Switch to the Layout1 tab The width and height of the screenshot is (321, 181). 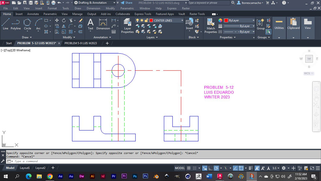click(25, 168)
